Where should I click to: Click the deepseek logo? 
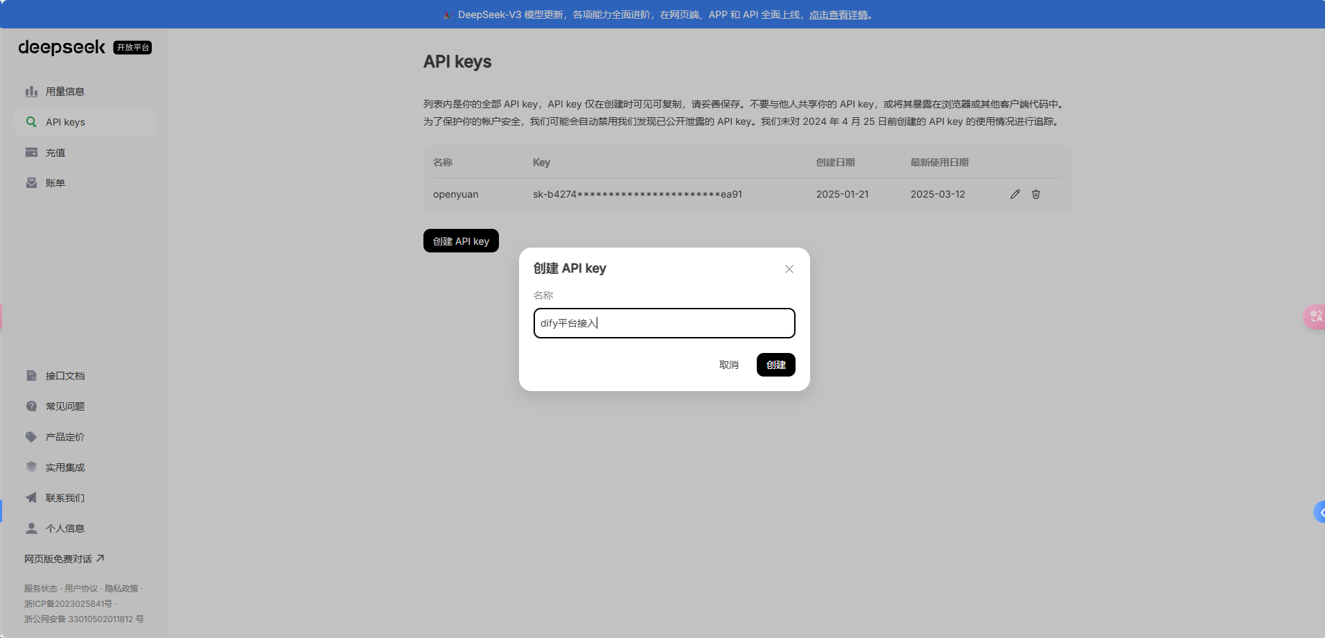(62, 47)
